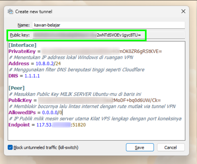197x164 pixels.
Task: Click the Public key field
Action: (109, 35)
